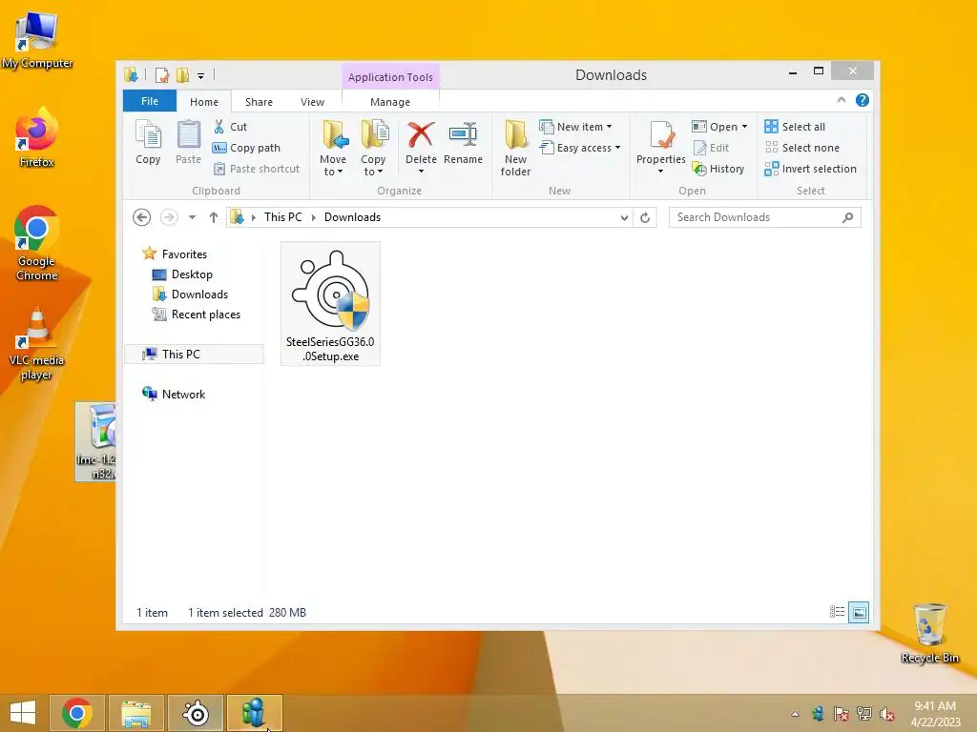Screen dimensions: 977x732
Task: Select the SteelSeriesGG36.0.0Setup.exe file
Action: (330, 304)
